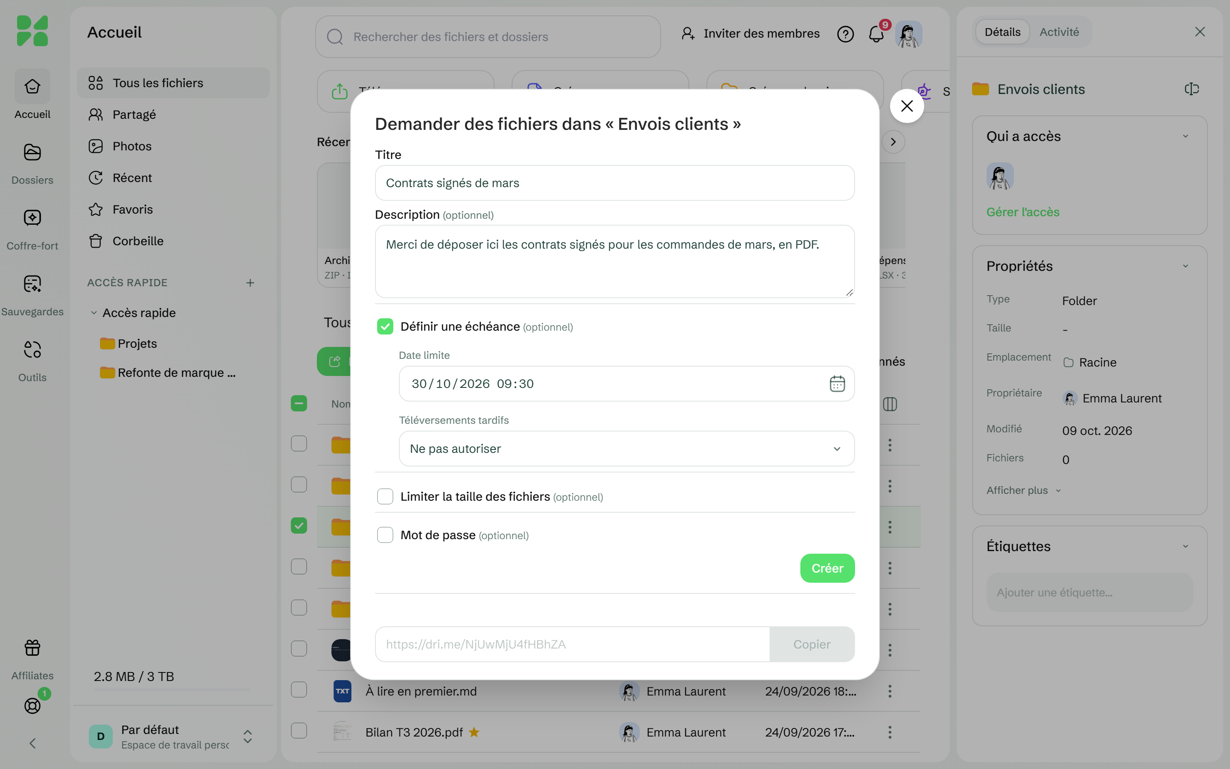Click the Créer button

click(x=827, y=568)
